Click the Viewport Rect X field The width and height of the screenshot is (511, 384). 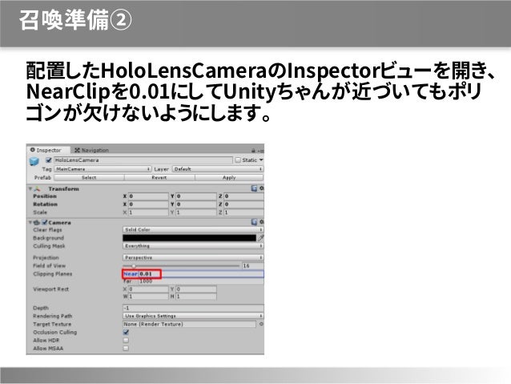pos(148,289)
